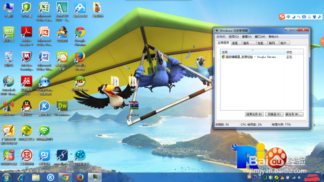
Task: Open Microsoft Office Excel shortcut
Action: 44,12
